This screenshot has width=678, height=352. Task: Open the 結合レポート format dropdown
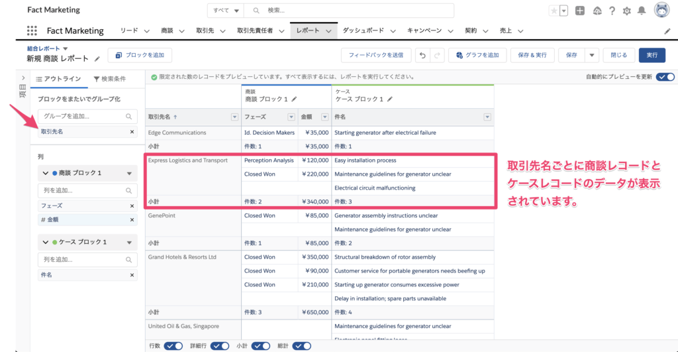tap(66, 48)
